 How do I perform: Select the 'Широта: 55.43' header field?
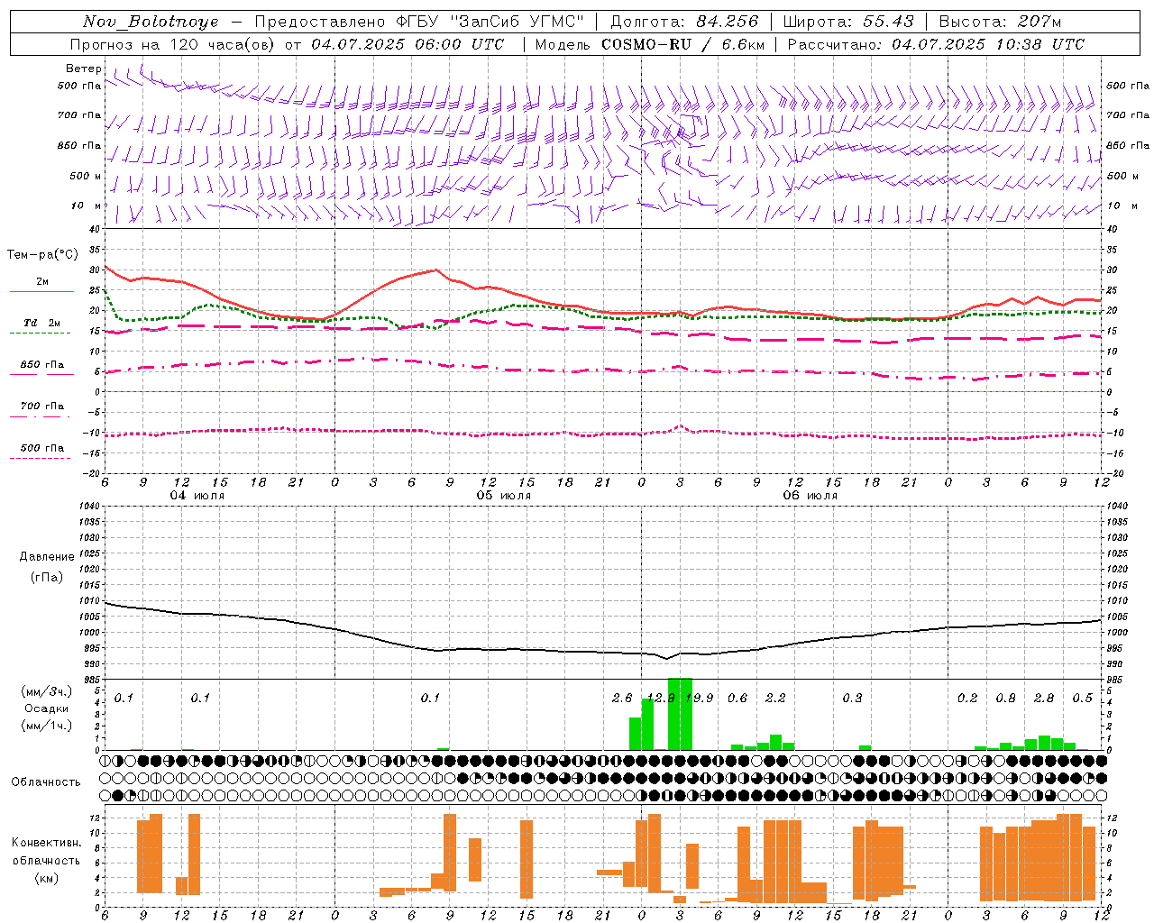(x=848, y=22)
